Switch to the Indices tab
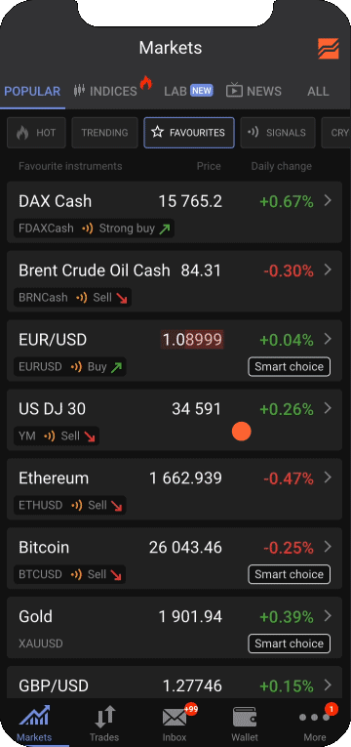The height and width of the screenshot is (747, 351). click(x=106, y=91)
